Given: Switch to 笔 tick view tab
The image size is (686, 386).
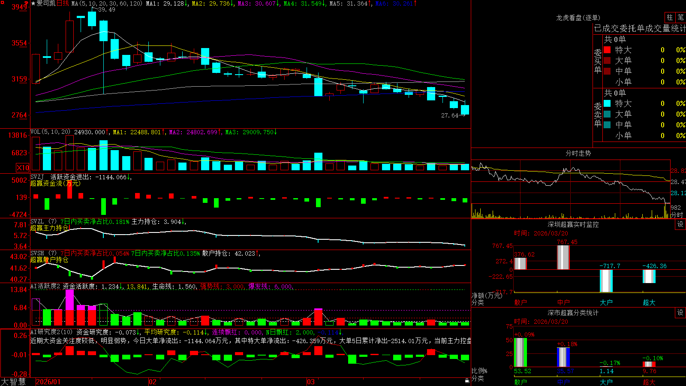Looking at the screenshot, I should (x=680, y=18).
